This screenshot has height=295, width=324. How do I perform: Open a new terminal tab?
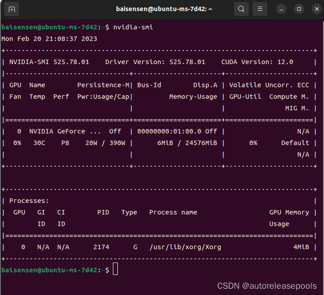pyautogui.click(x=12, y=9)
